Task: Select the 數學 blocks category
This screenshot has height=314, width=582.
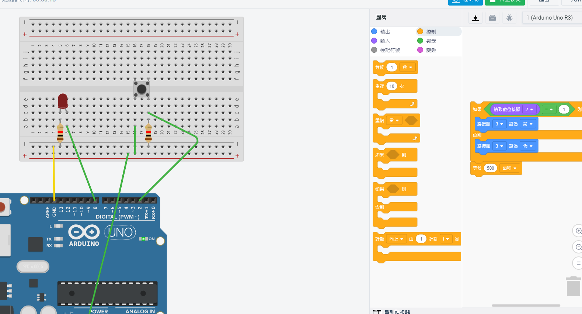Action: click(431, 41)
